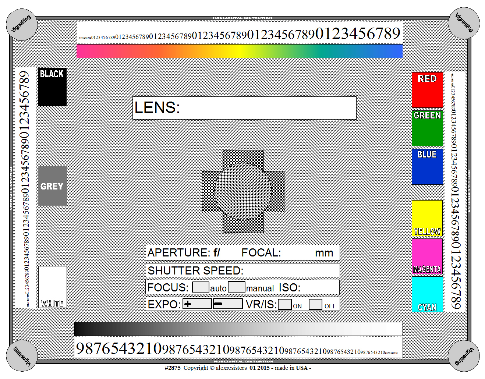Select the MAGENTA color patch
Image resolution: width=485 pixels, height=379 pixels.
(427, 256)
